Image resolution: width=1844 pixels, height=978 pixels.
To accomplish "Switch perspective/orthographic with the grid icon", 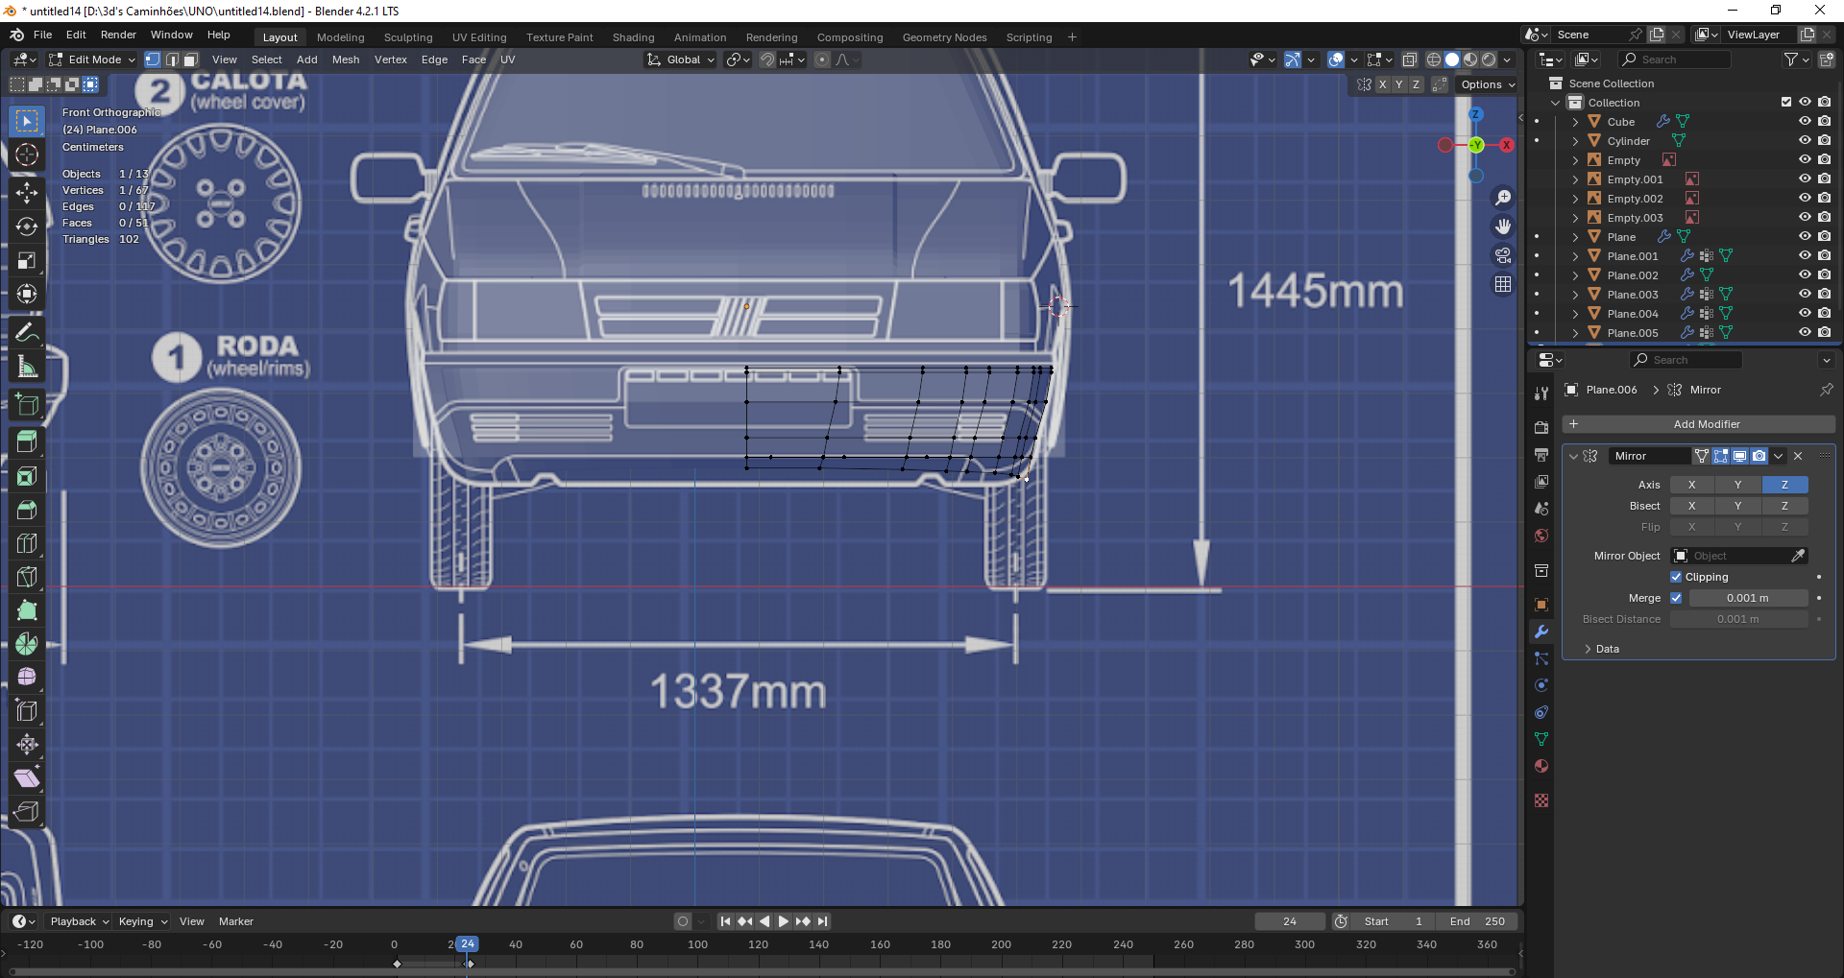I will tap(1503, 284).
